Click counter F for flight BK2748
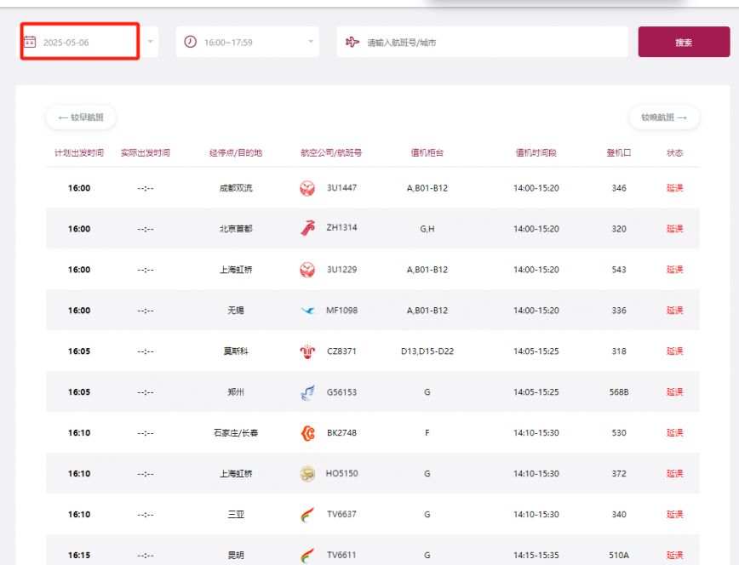Viewport: 739px width, 565px height. (x=427, y=432)
